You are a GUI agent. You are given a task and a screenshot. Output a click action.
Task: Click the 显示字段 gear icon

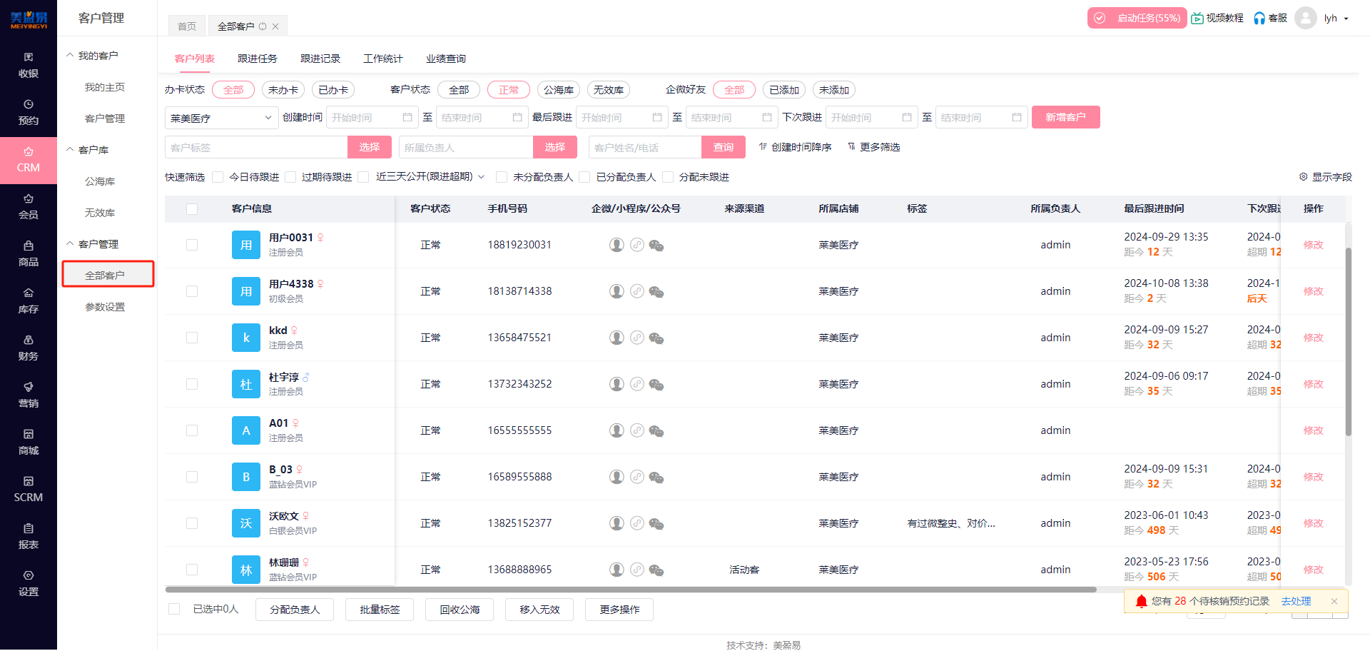pyautogui.click(x=1304, y=176)
